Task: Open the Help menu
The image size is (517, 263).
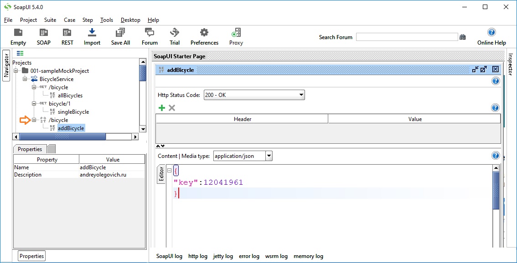Action: (x=153, y=20)
